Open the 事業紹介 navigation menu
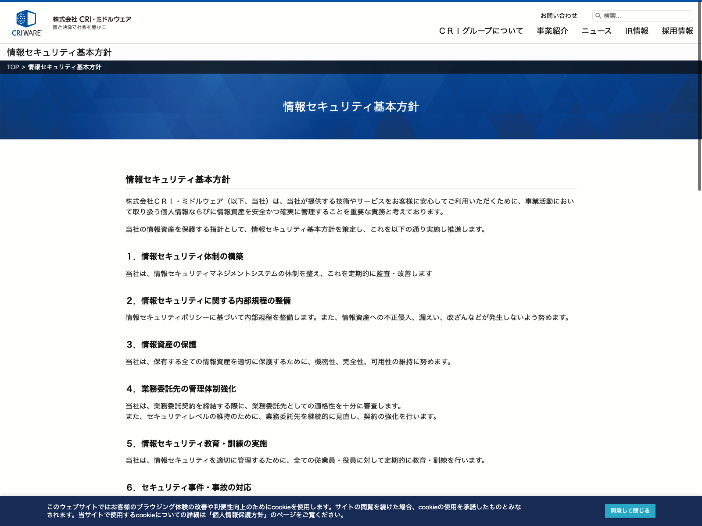Viewport: 702px width, 526px height. (x=552, y=31)
